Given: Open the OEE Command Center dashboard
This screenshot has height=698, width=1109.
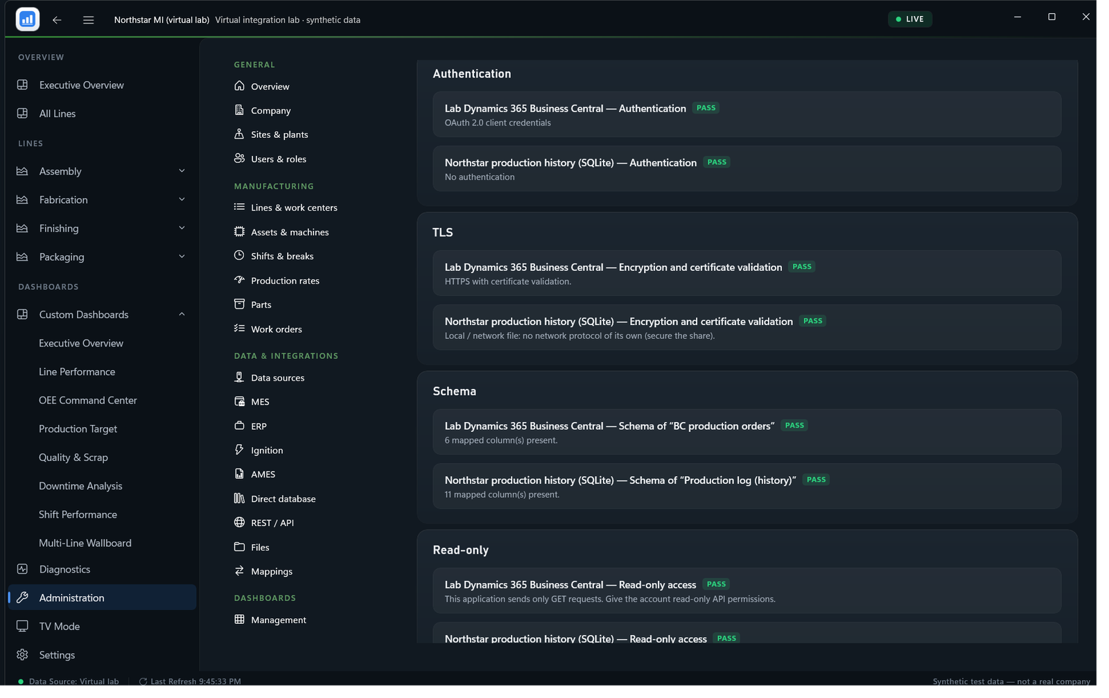Looking at the screenshot, I should coord(88,401).
